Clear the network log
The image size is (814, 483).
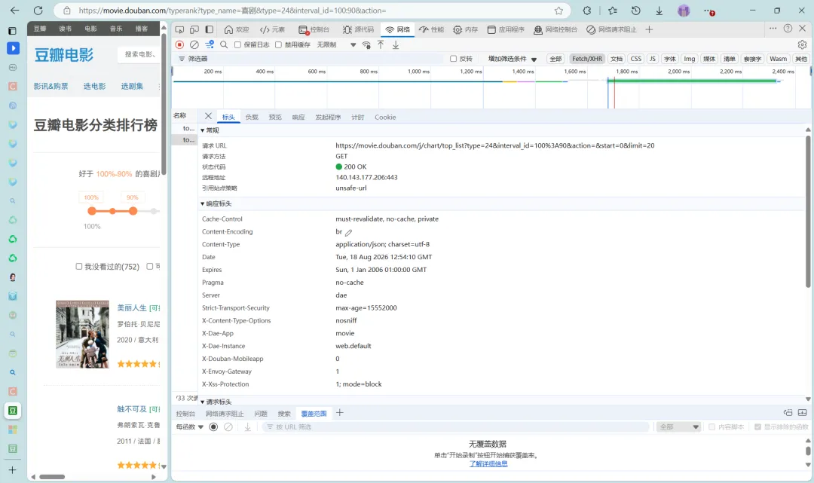coord(194,44)
